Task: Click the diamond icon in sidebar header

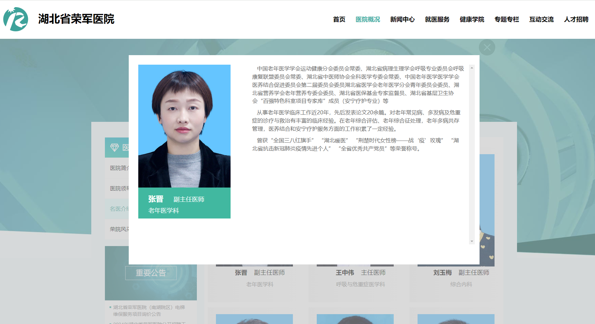Action: [x=114, y=147]
